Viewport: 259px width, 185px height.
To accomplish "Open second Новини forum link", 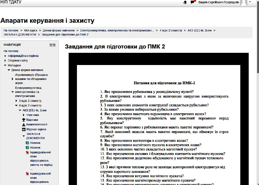I will pyautogui.click(x=35, y=148).
